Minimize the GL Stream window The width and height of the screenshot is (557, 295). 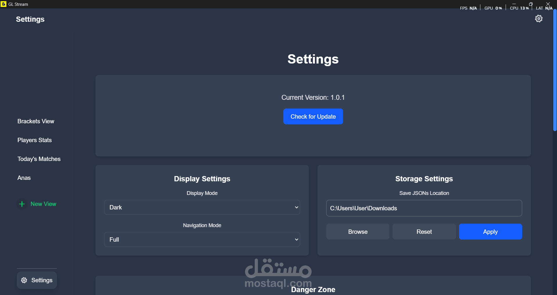[x=514, y=4]
